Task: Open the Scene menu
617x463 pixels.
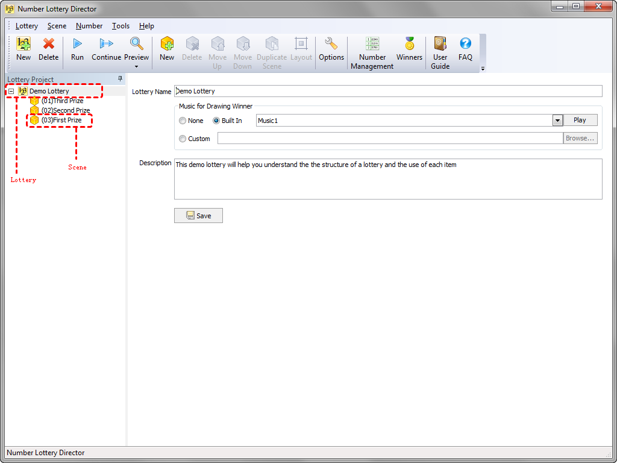Action: click(57, 26)
